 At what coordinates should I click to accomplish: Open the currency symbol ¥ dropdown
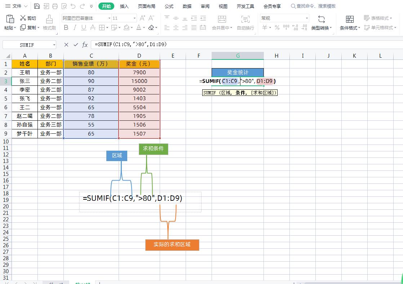point(270,28)
